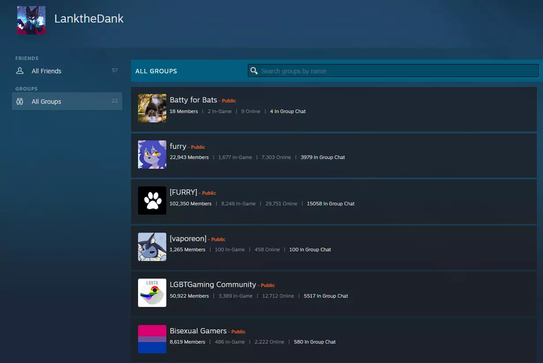Click the white paw print [FURRY] icon
543x363 pixels.
(x=152, y=200)
